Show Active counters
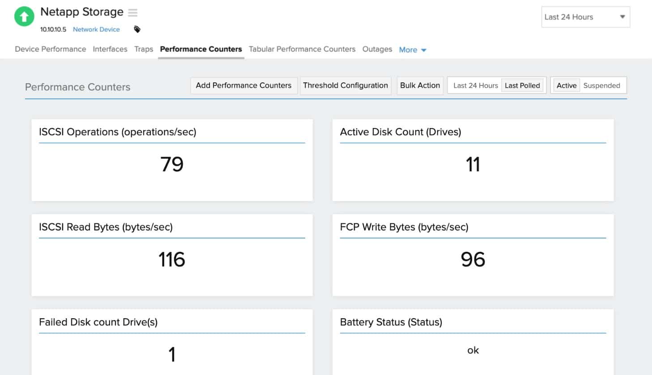 tap(567, 85)
